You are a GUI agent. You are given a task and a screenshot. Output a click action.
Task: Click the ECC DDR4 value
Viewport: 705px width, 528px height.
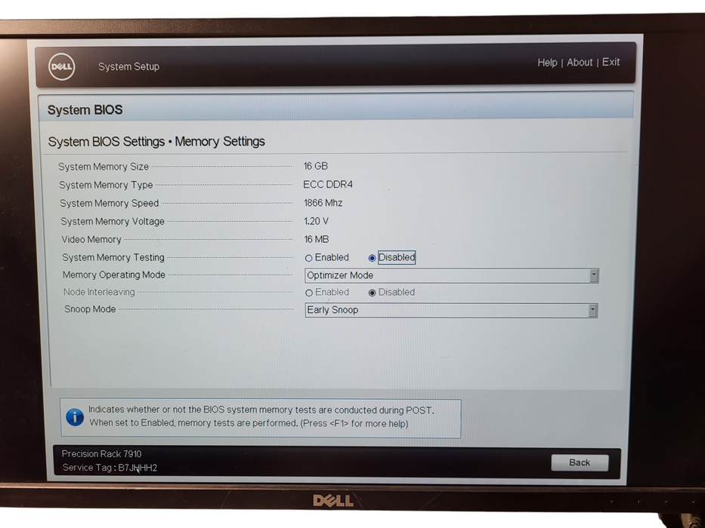(328, 185)
